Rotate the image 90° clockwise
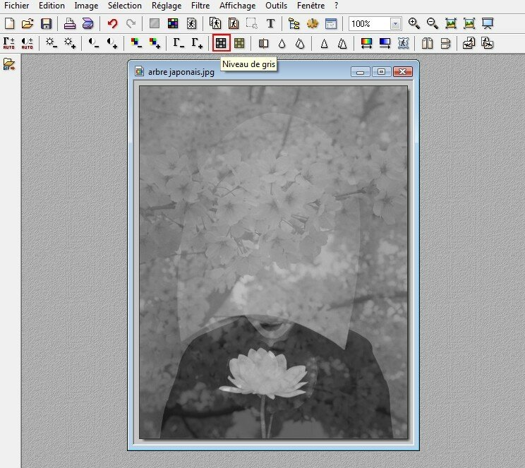The image size is (525, 468). pyautogui.click(x=487, y=43)
